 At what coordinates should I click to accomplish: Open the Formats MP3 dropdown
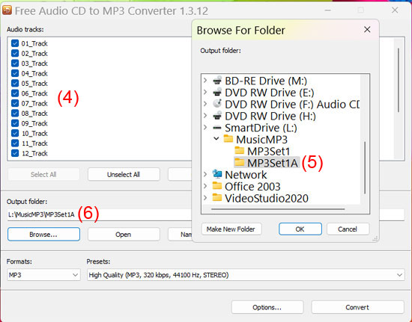[x=43, y=275]
